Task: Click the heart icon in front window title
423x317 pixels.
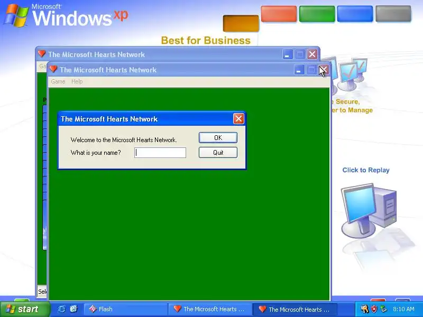Action: (53, 69)
